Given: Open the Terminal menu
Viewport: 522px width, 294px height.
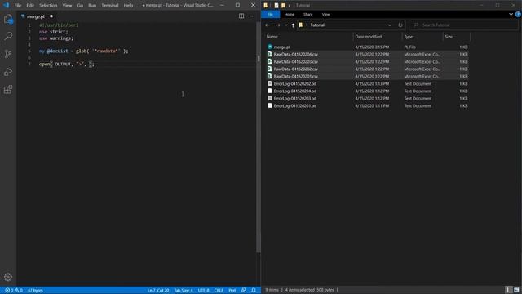Looking at the screenshot, I should point(110,6).
